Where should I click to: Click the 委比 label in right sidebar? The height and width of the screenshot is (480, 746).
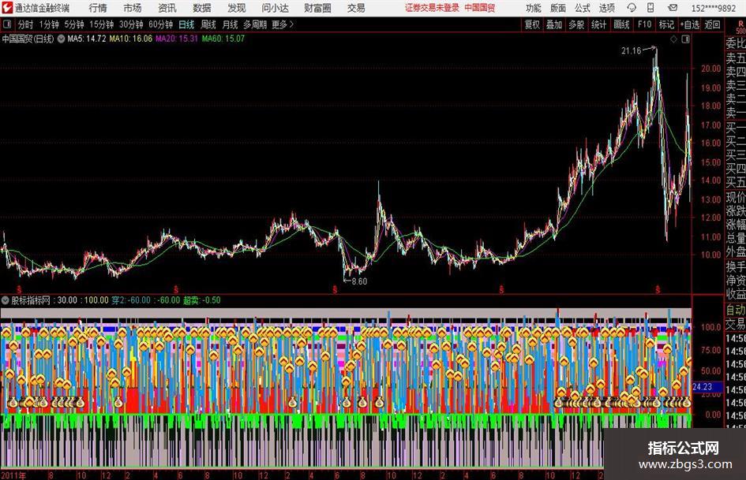pyautogui.click(x=736, y=43)
